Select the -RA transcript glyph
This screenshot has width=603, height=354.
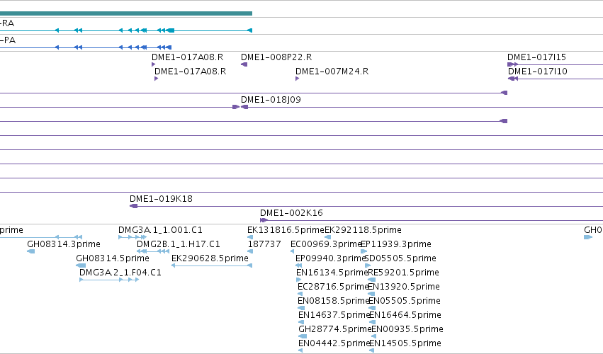(125, 30)
